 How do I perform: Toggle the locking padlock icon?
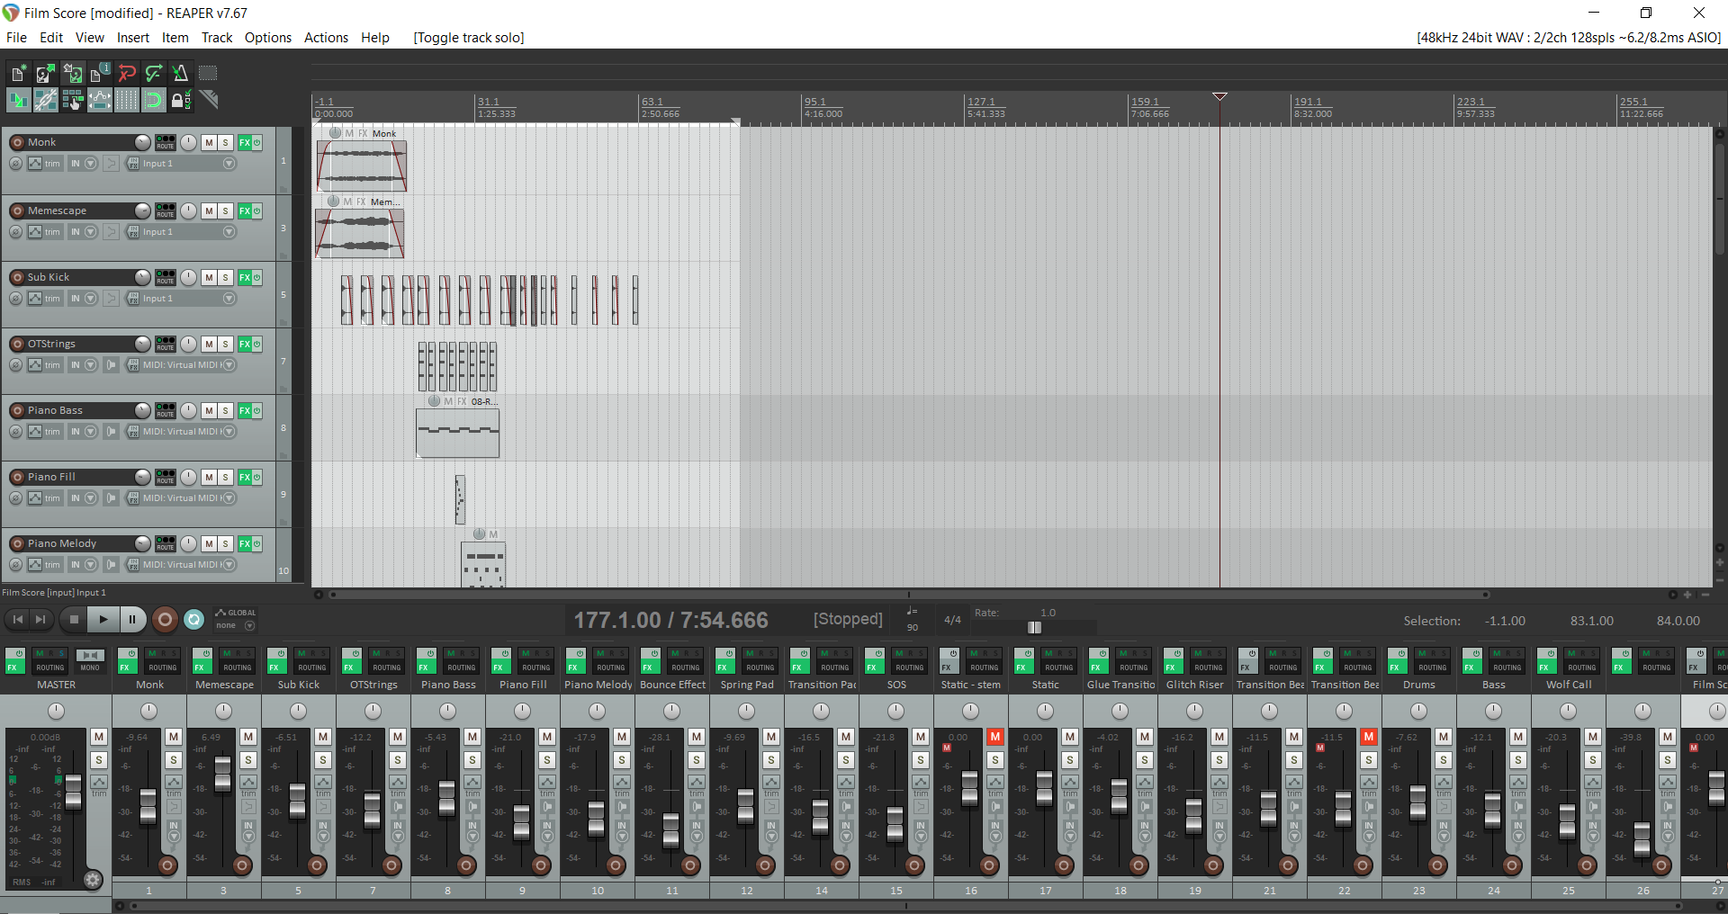click(180, 100)
